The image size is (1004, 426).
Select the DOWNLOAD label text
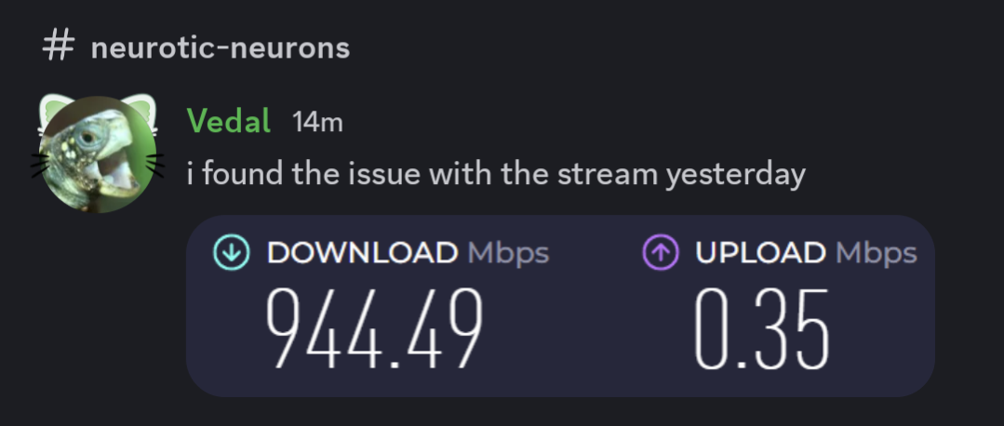pos(362,253)
